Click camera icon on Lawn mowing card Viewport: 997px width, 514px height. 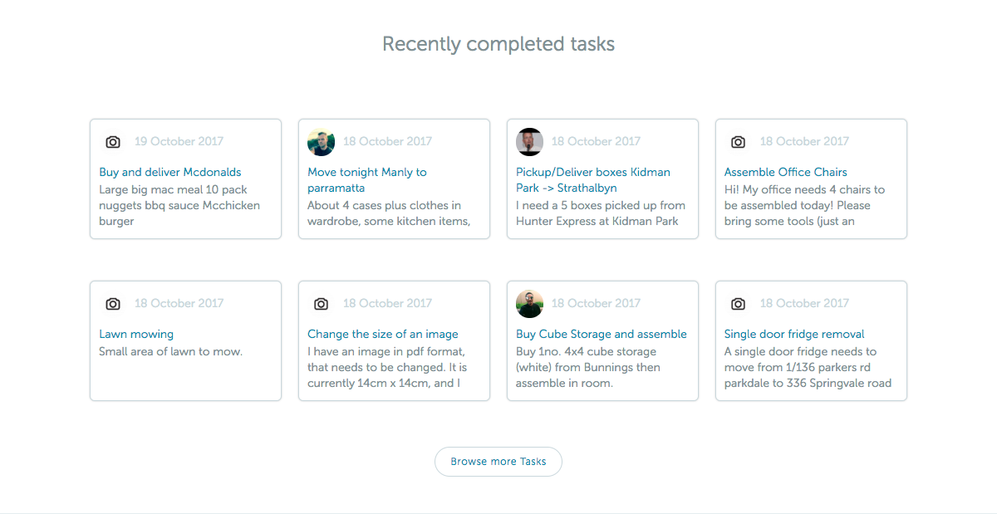[x=113, y=304]
